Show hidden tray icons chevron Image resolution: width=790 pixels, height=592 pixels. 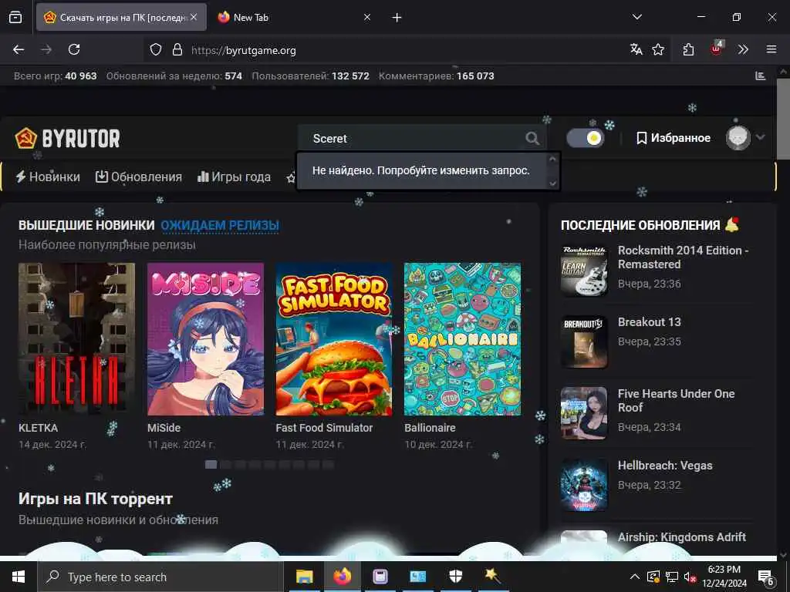(x=635, y=577)
